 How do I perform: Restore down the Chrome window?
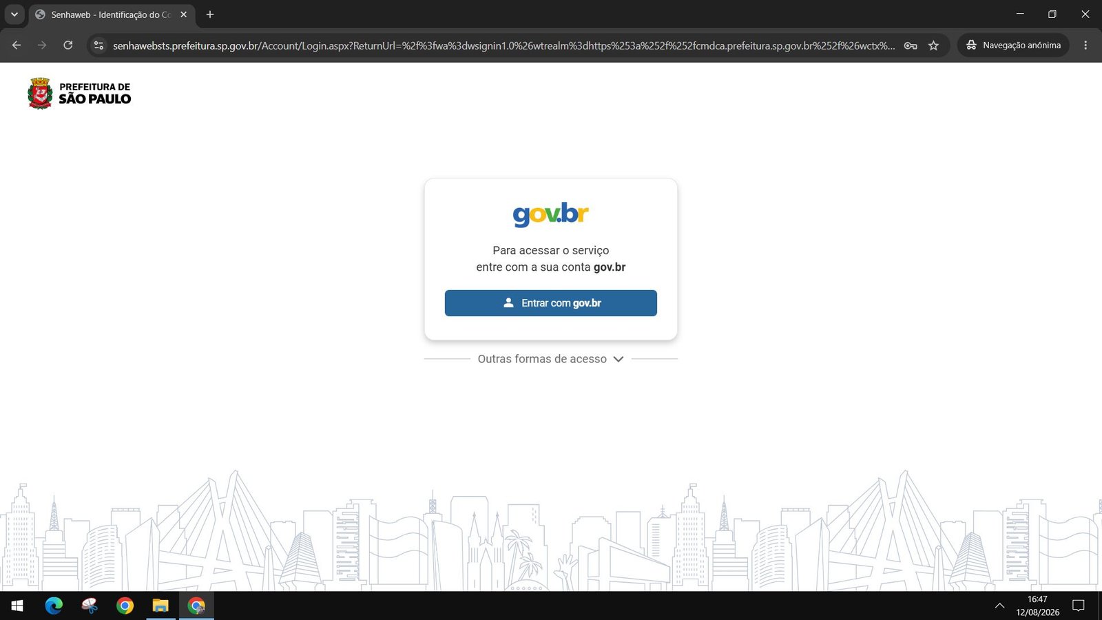(x=1052, y=14)
